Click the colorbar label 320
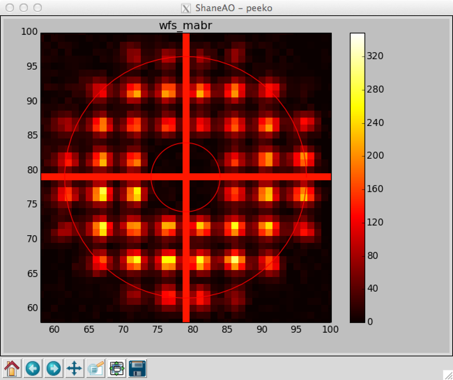The height and width of the screenshot is (380, 453). 375,56
